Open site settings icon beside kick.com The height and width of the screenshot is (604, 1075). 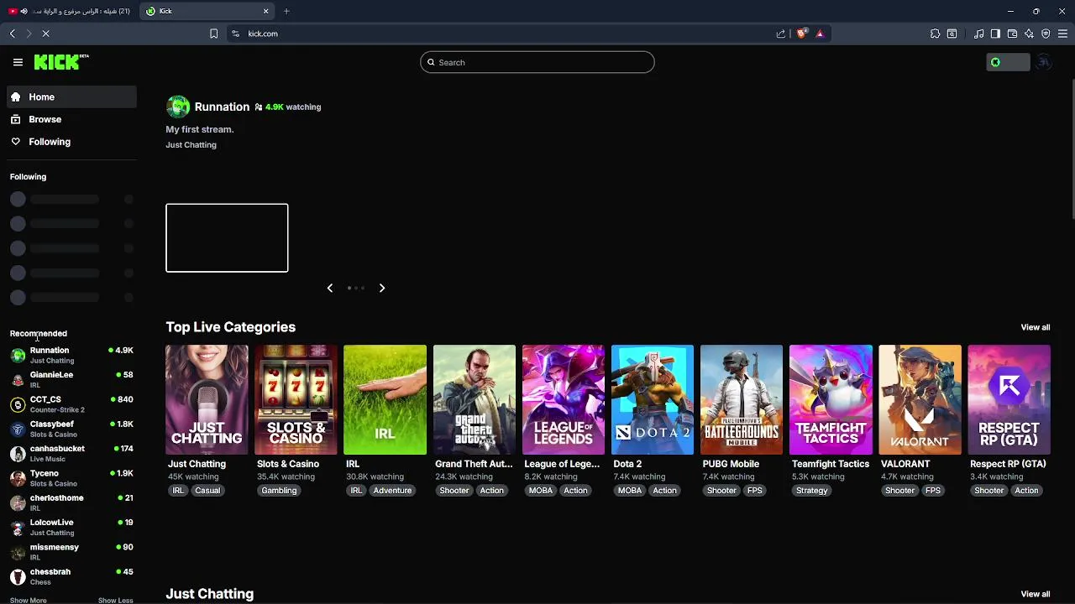point(235,34)
